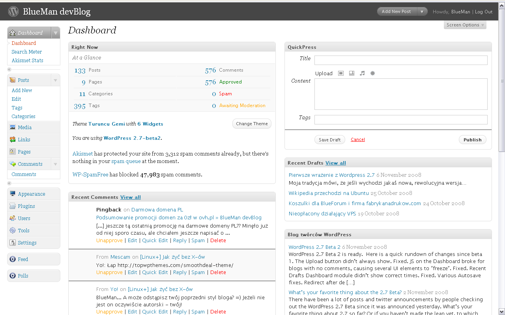
Task: Click the 395 Tags count
Action: 80,106
